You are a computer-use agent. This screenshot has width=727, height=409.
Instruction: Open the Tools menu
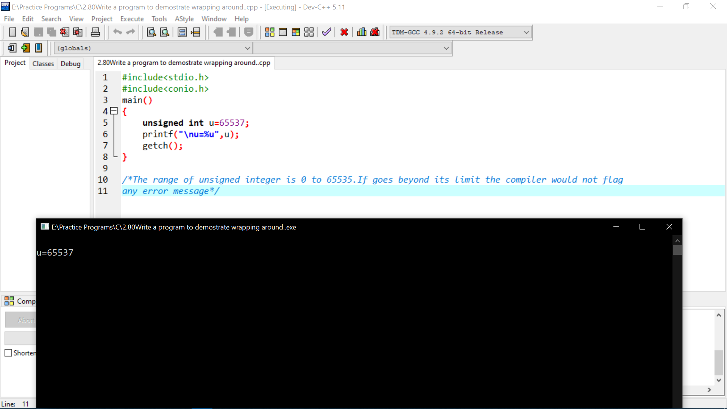click(x=159, y=19)
